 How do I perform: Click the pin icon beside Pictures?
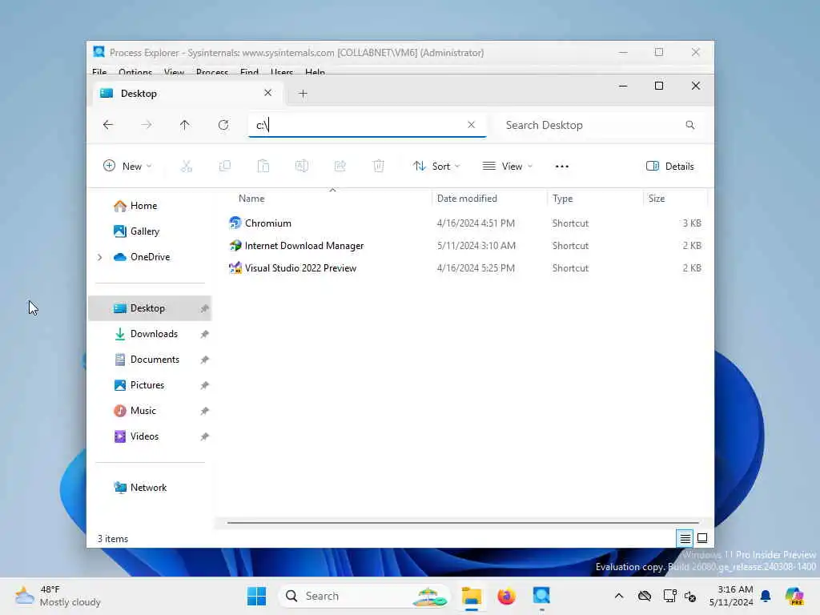point(204,385)
